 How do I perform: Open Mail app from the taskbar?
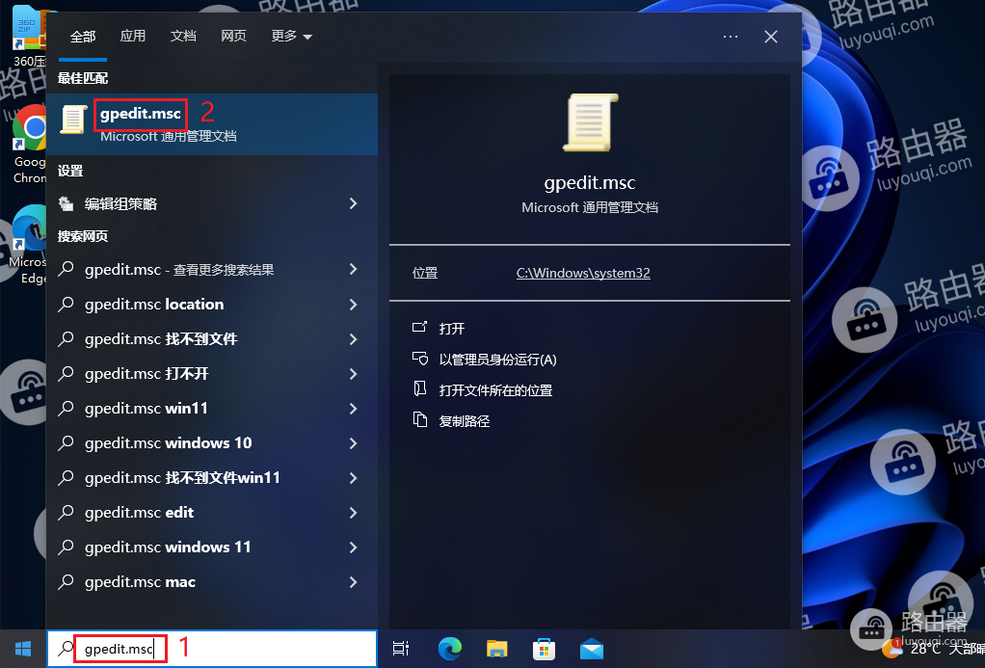point(592,649)
